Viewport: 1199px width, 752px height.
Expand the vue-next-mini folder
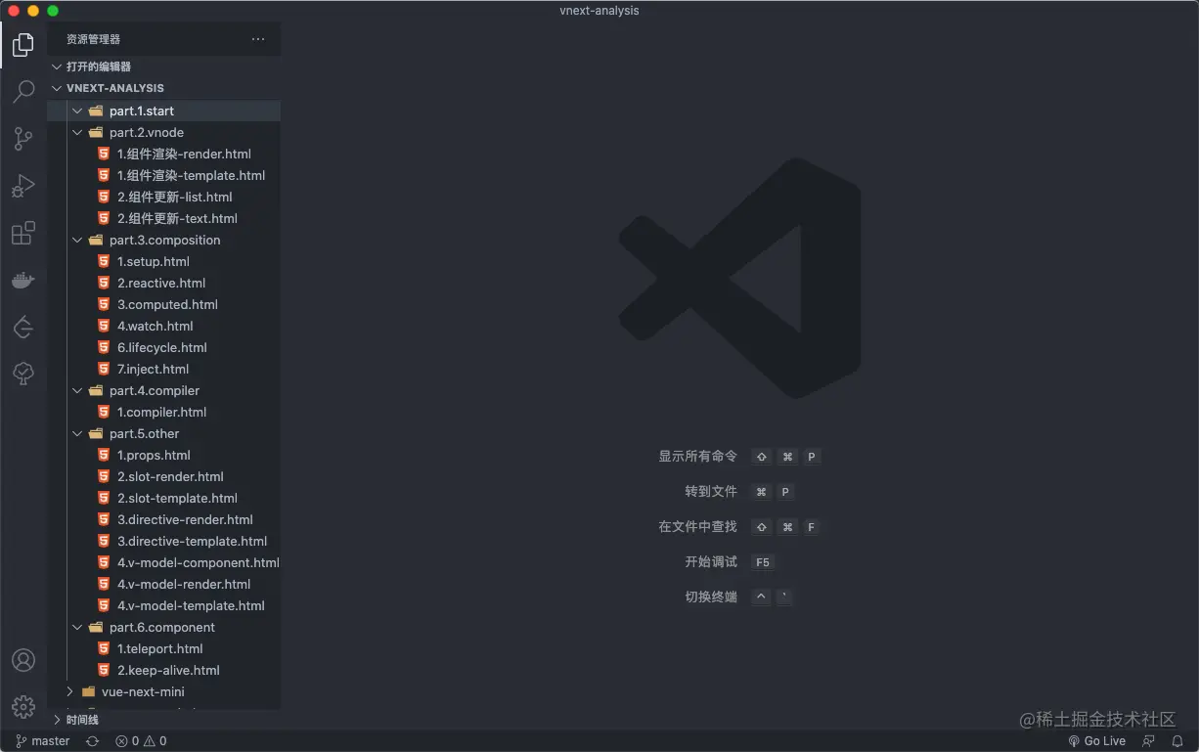click(x=164, y=691)
